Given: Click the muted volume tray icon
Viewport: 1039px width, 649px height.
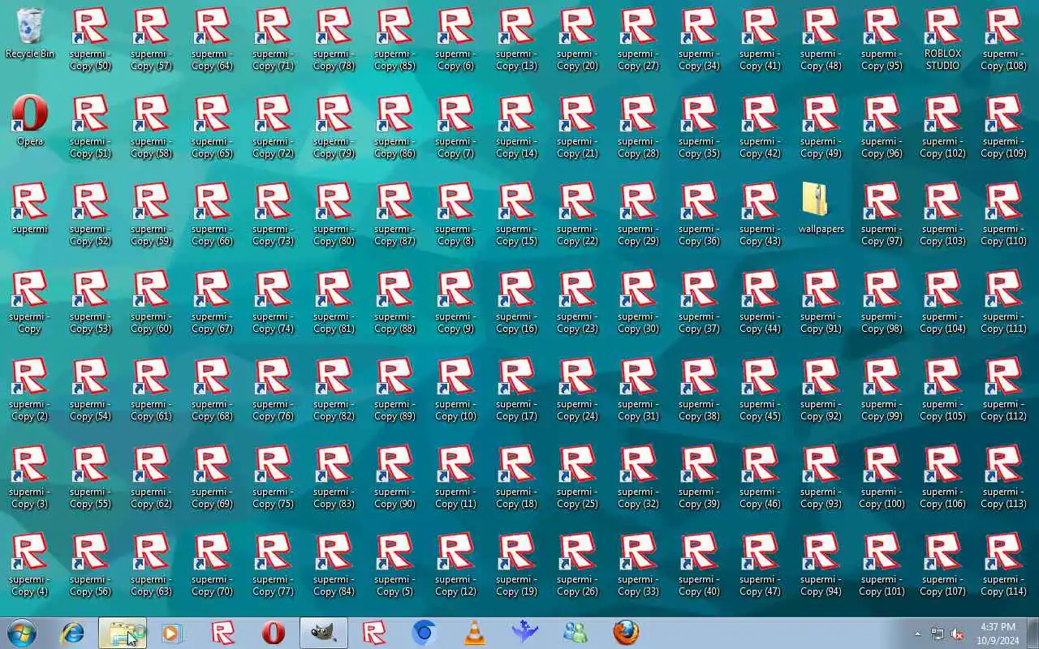Looking at the screenshot, I should 957,634.
